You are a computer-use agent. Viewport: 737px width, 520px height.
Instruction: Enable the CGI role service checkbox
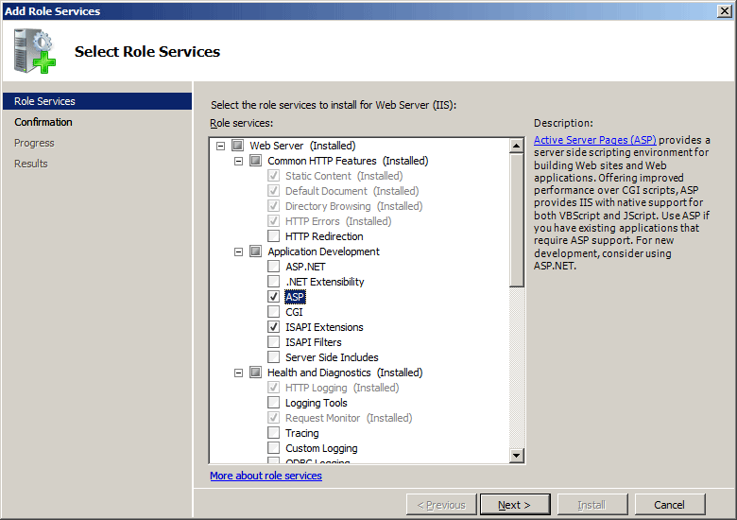(274, 312)
